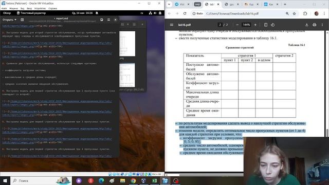
Task: Add new document tab in text editor
Action: tap(22, 20)
